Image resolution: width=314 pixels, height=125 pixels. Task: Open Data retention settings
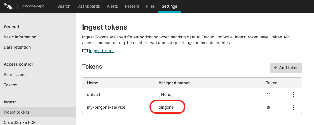[17, 47]
